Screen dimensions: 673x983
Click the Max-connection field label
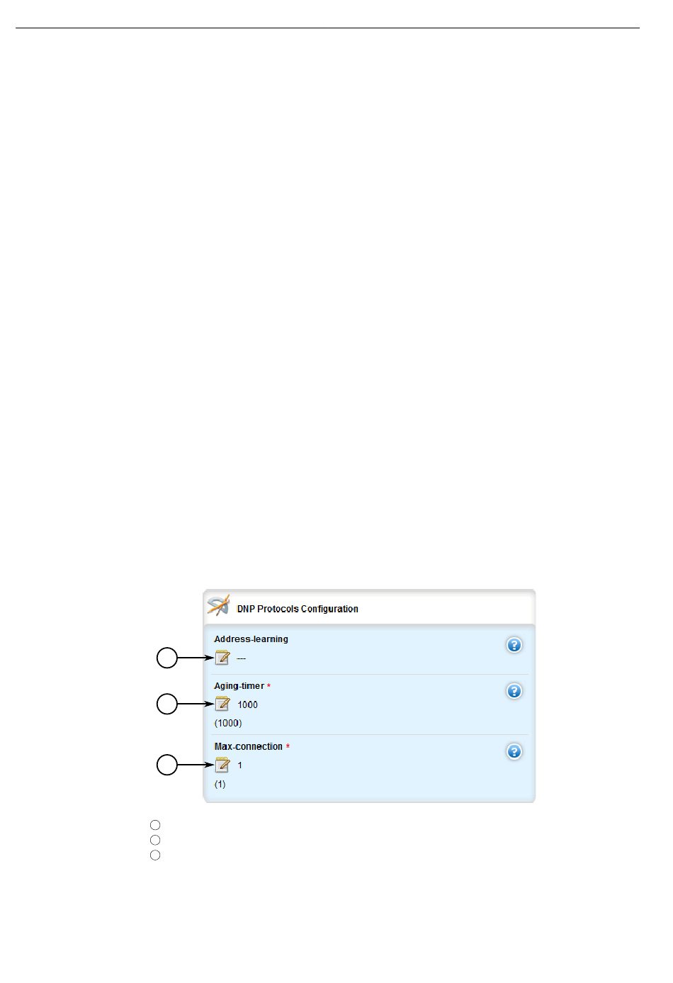click(249, 746)
